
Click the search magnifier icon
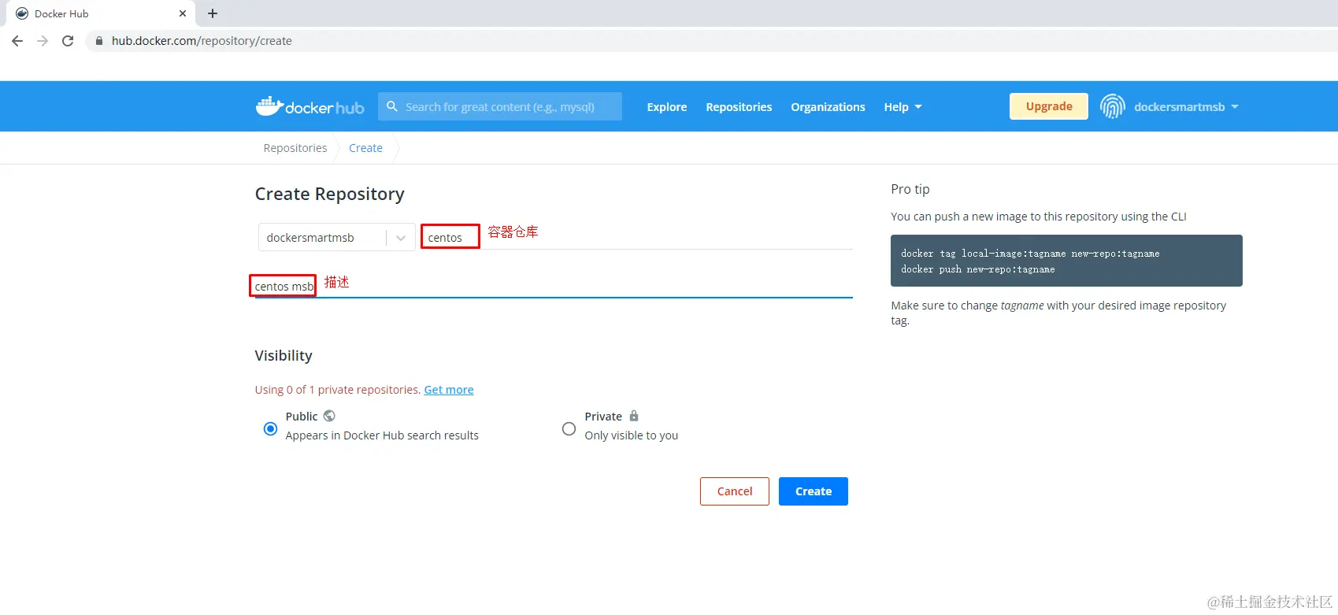pos(392,106)
